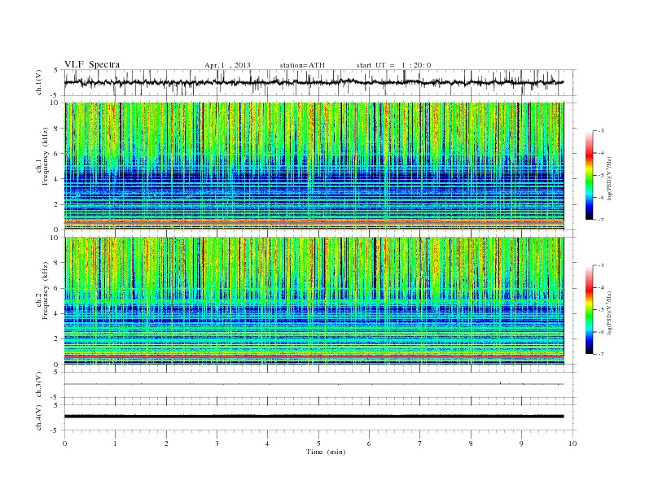645x498 pixels.
Task: Click the ch.1 spectrogram color scale bar
Action: coord(590,175)
